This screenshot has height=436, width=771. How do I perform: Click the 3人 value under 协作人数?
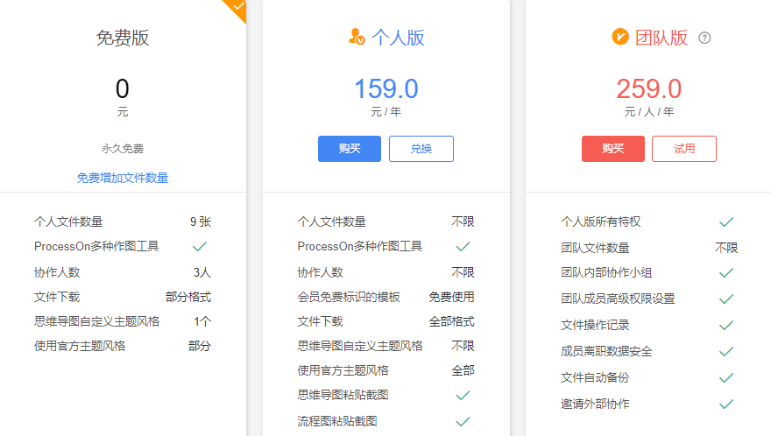tap(202, 272)
